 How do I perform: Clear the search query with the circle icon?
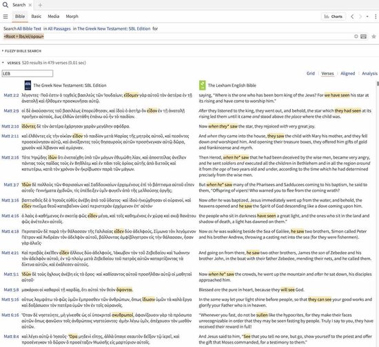pyautogui.click(x=356, y=37)
